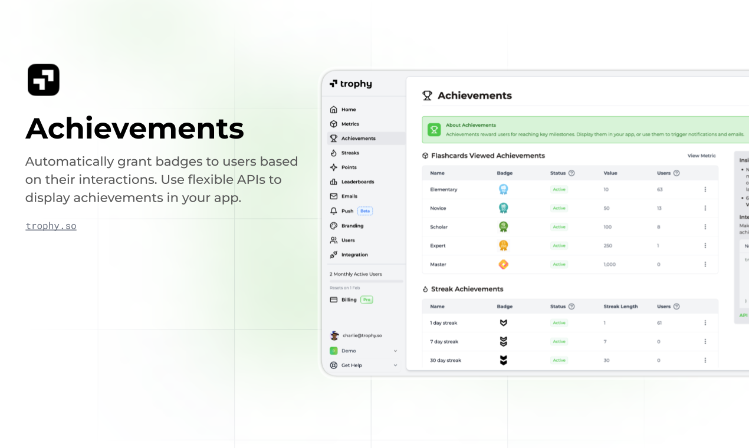Go to Users in the sidebar
This screenshot has height=448, width=749.
click(347, 241)
